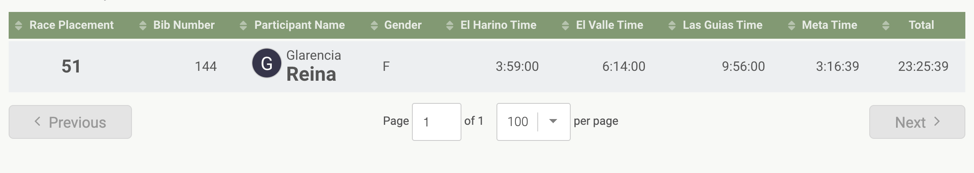
Task: Go to the Previous page
Action: click(70, 122)
